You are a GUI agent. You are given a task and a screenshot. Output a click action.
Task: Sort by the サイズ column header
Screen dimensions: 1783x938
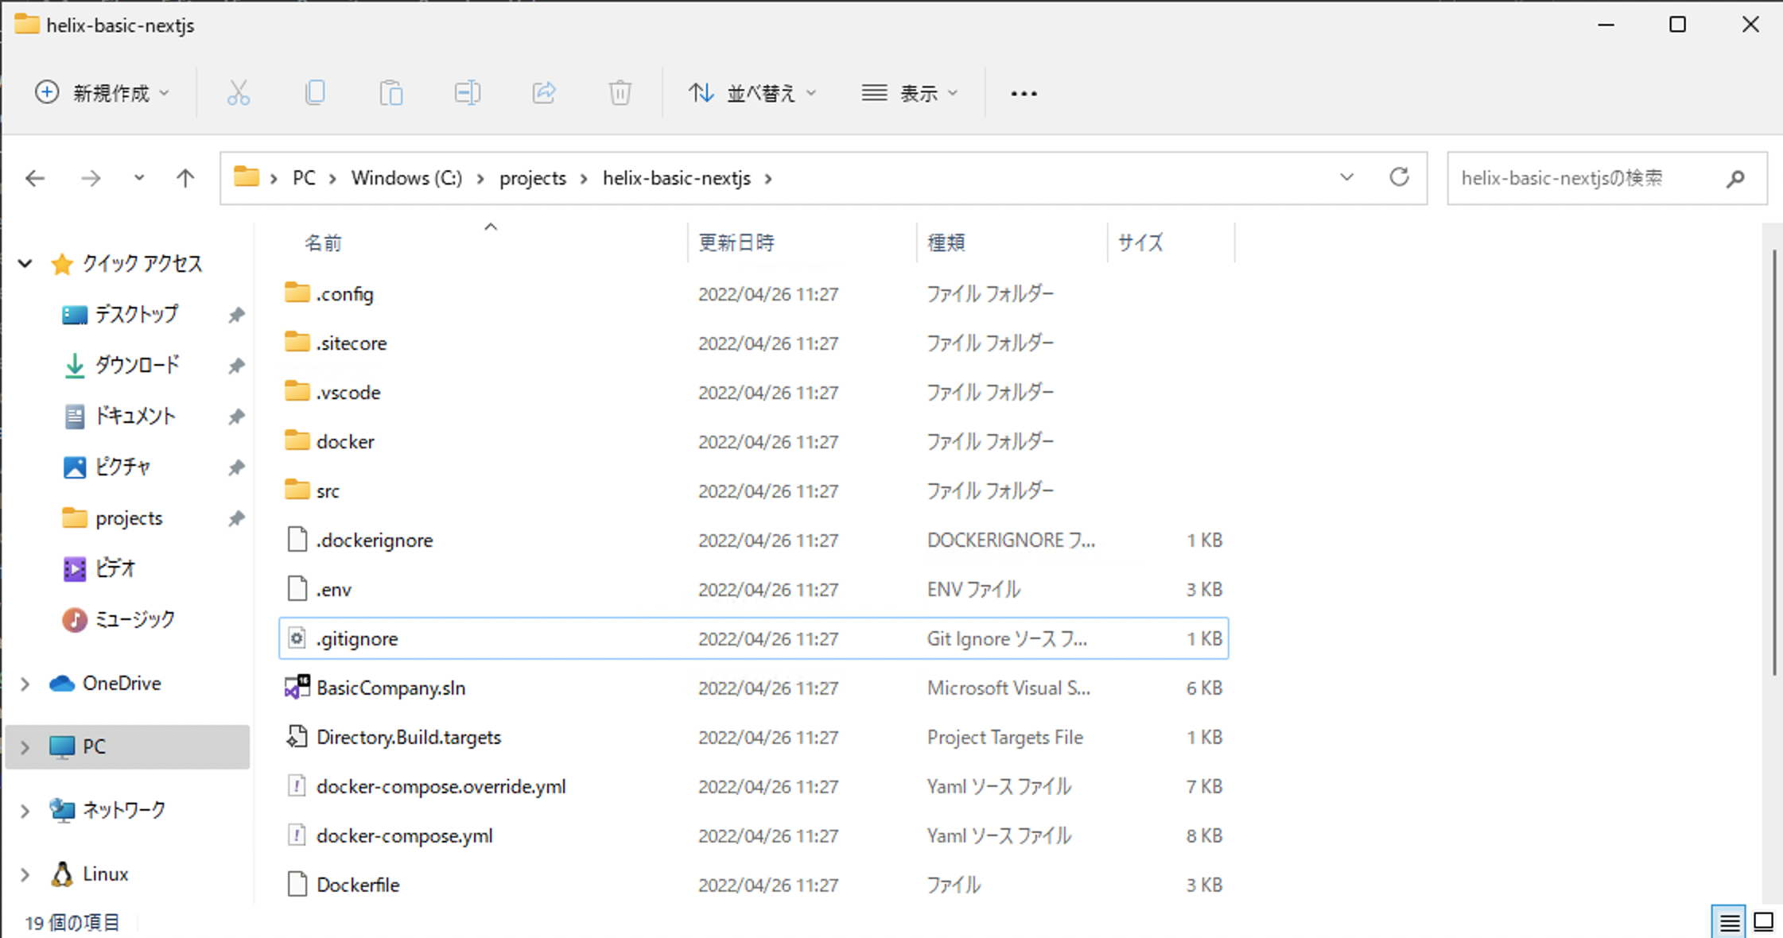[1140, 242]
